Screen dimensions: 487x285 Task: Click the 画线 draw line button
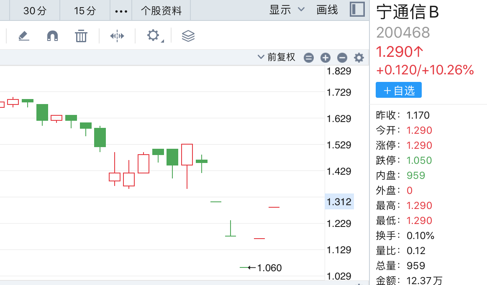pos(327,10)
